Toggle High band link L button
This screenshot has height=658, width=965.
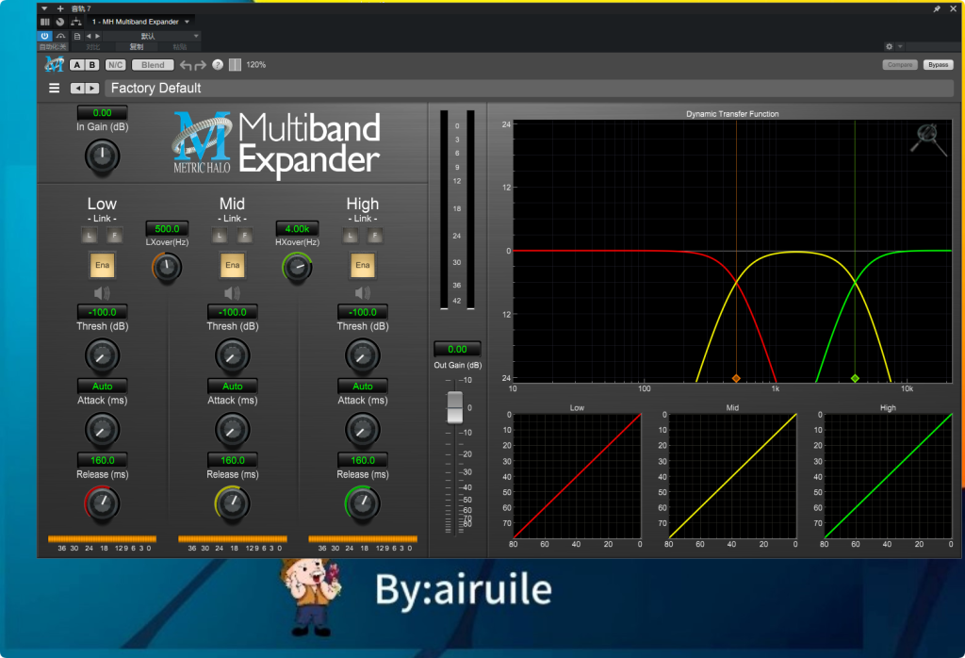pos(351,235)
